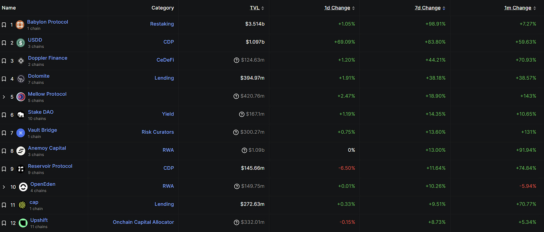Bookmark the cap row
Viewport: 544px width, 232px height.
tap(4, 205)
